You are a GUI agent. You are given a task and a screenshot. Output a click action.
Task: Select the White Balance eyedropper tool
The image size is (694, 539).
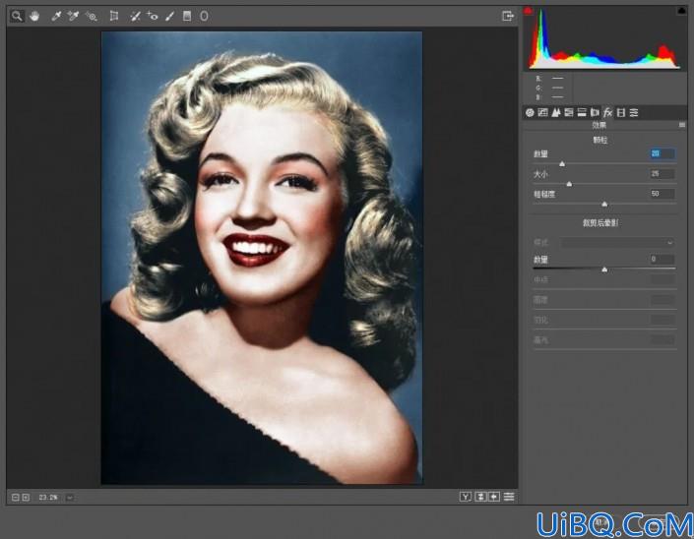(x=56, y=17)
